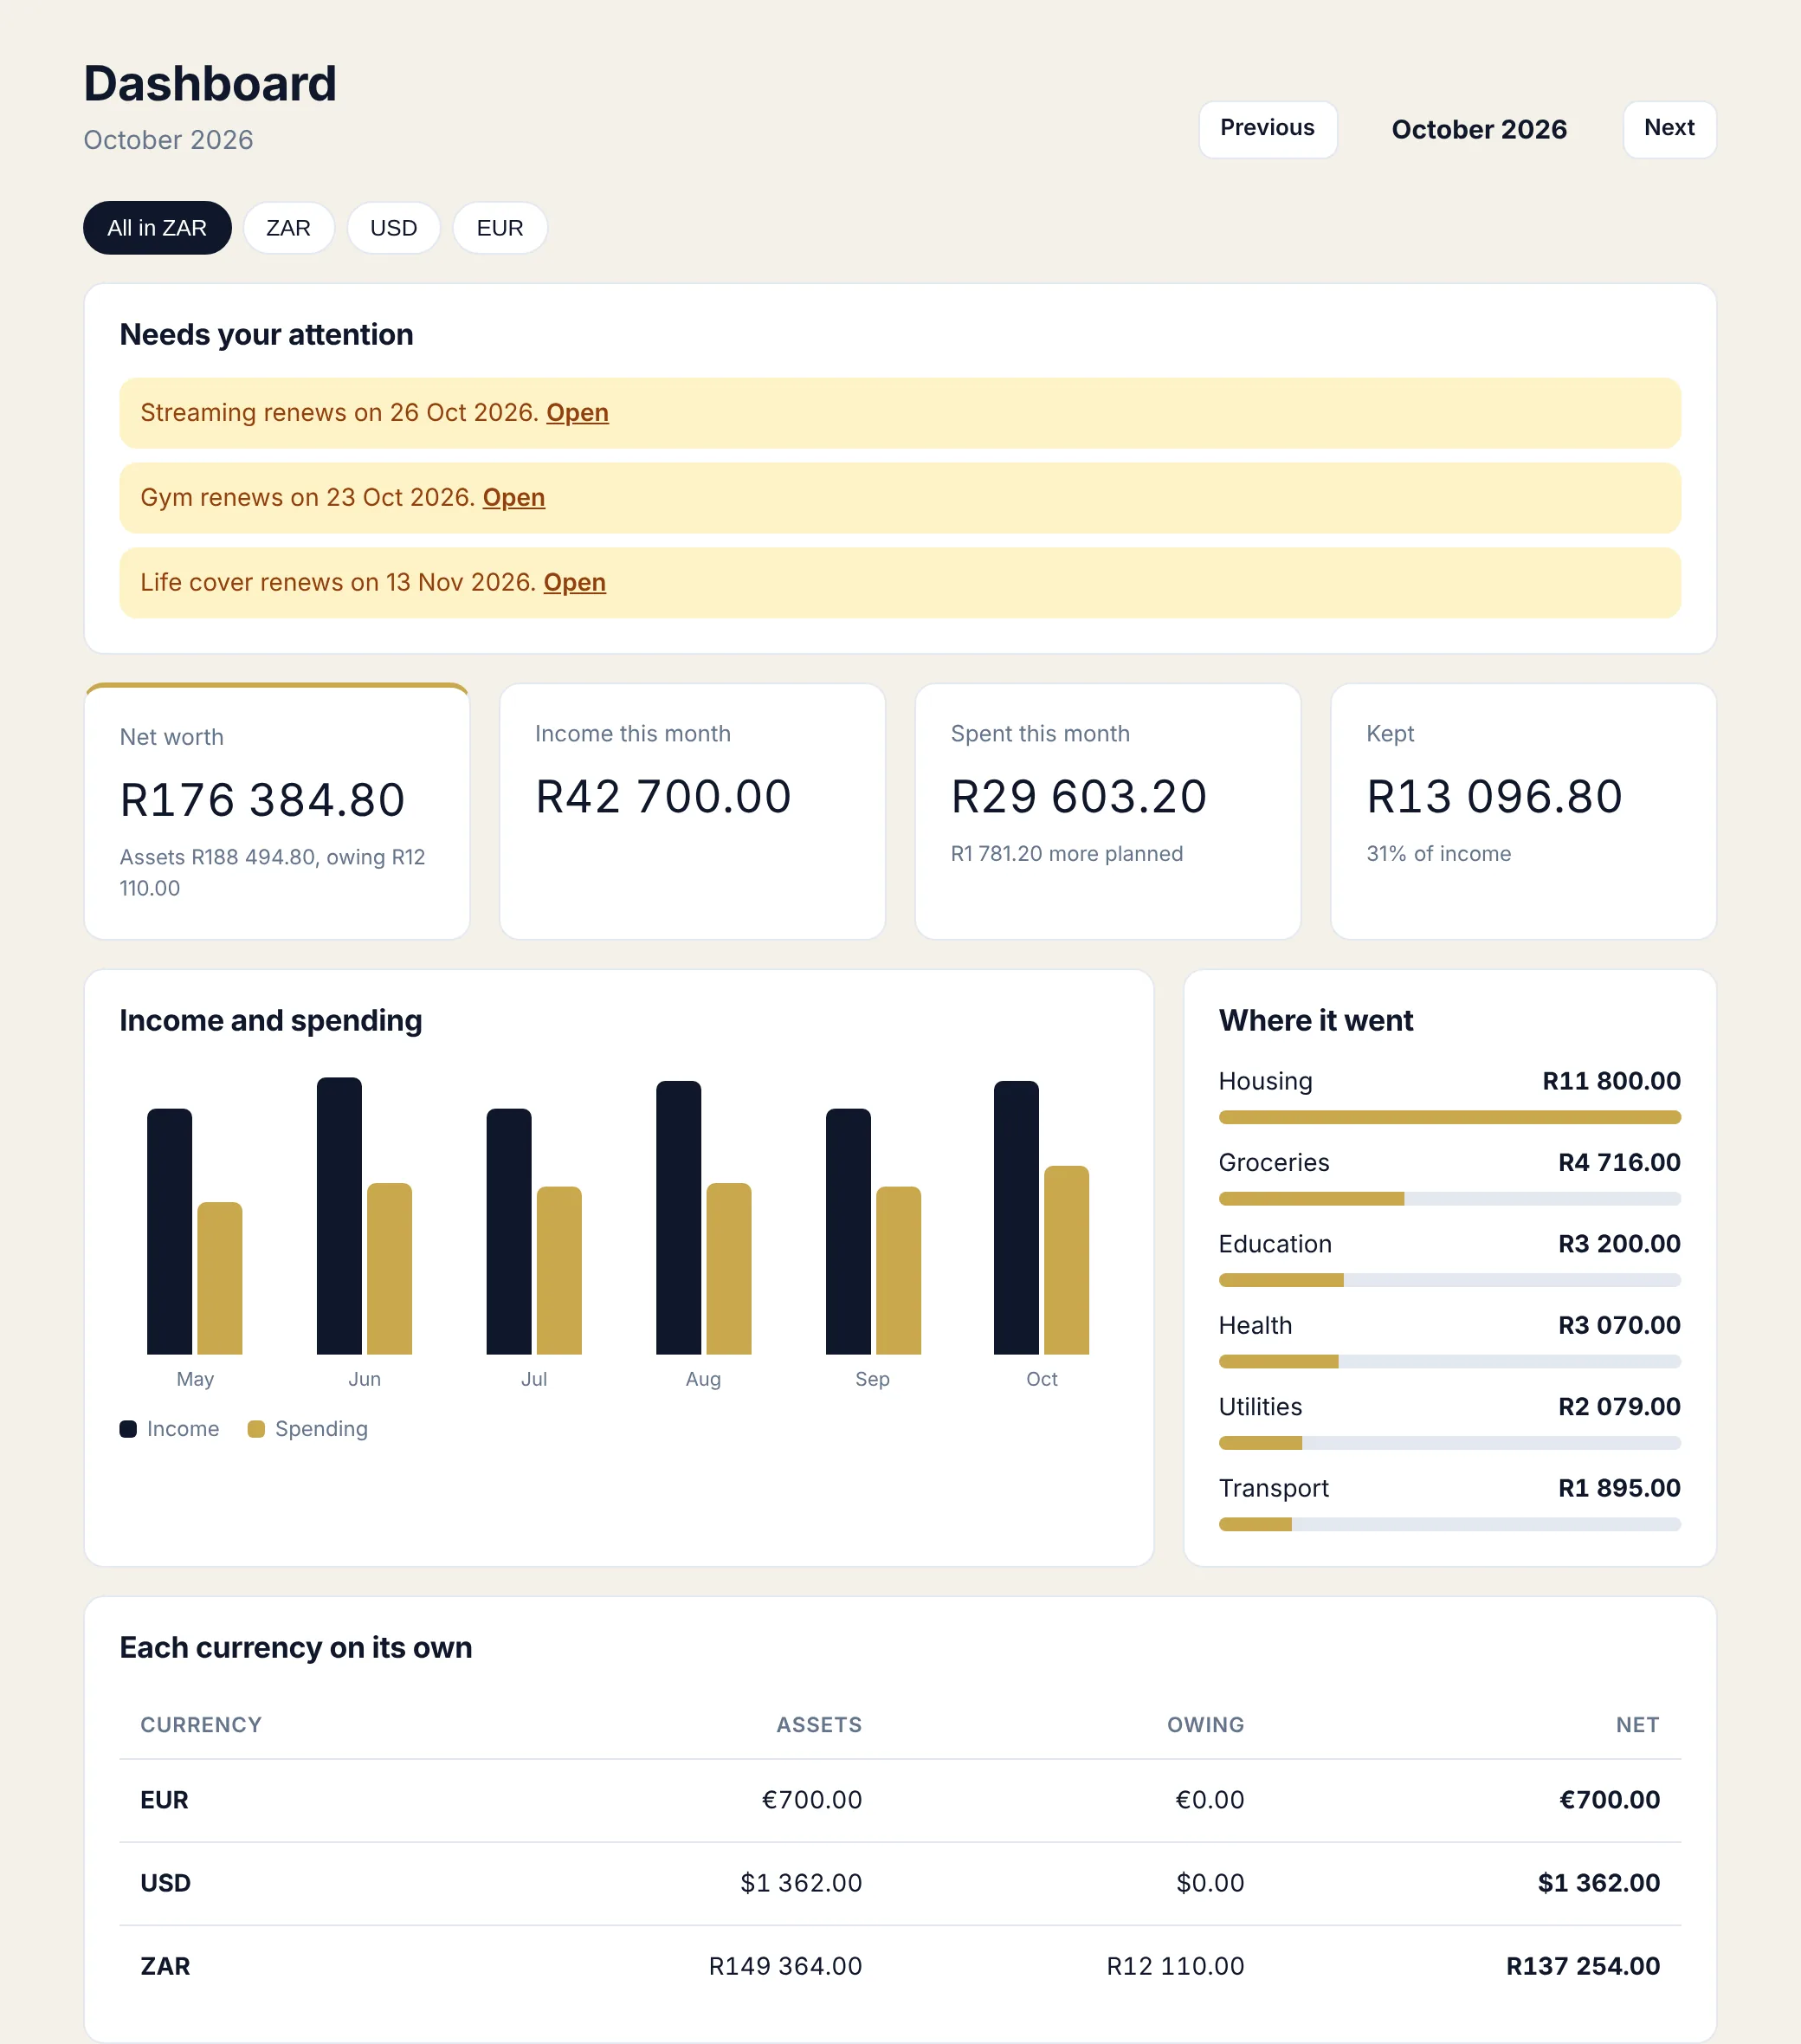Viewport: 1801px width, 2044px height.
Task: Click the R11 800.00 Housing amount
Action: (1611, 1081)
